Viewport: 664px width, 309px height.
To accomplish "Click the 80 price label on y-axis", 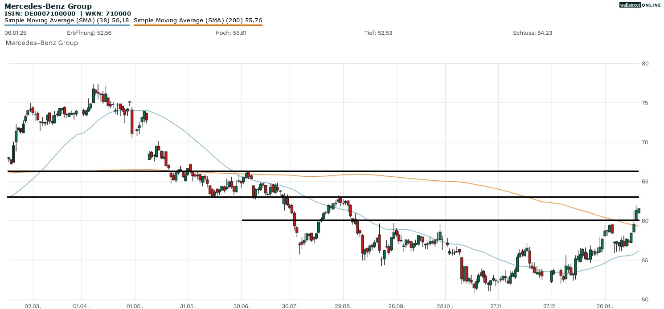I will coord(645,64).
